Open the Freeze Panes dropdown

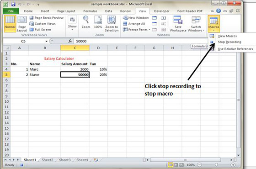[x=137, y=30]
